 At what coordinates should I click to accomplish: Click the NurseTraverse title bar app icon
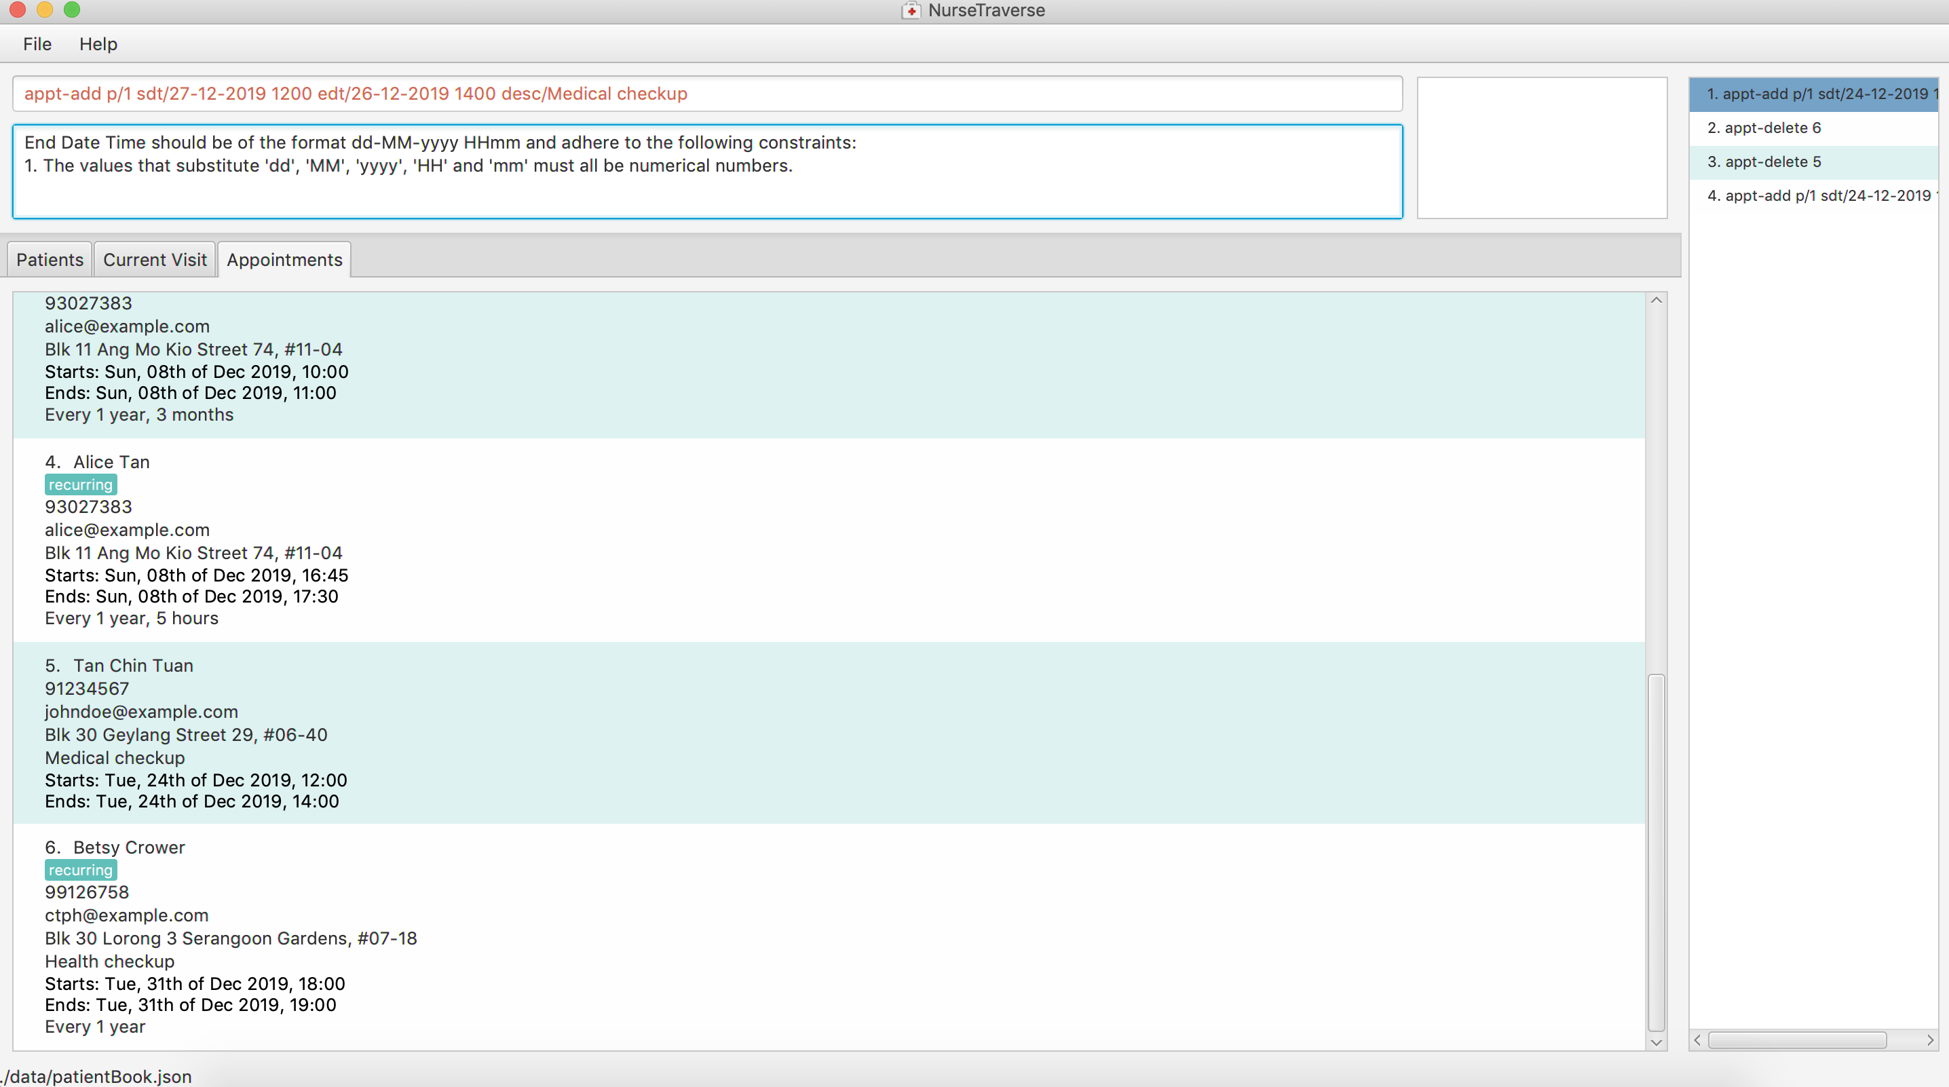[911, 11]
